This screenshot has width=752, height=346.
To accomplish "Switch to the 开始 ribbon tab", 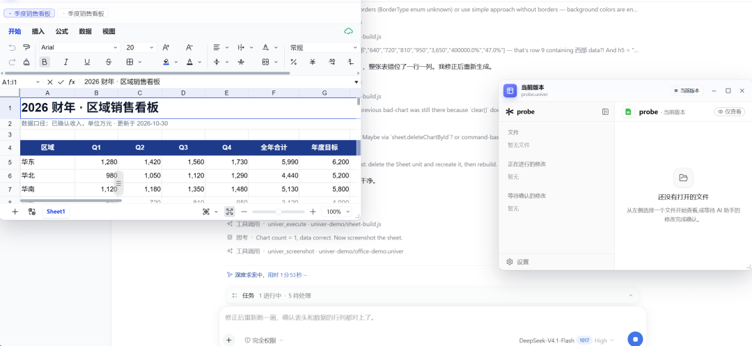I will coord(15,31).
